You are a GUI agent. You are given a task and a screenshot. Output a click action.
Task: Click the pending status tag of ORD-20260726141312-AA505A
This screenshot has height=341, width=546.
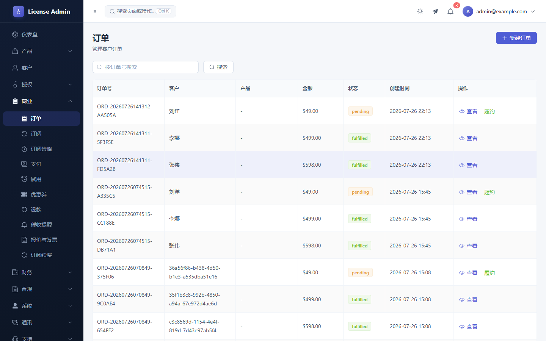pyautogui.click(x=360, y=111)
